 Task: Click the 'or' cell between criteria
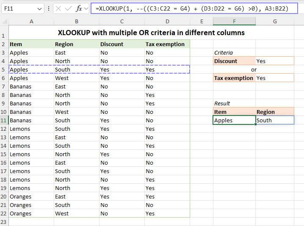[254, 69]
